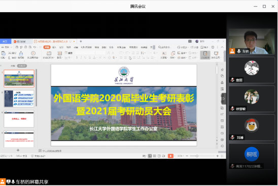Image resolution: width=278 pixels, height=186 pixels.
Task: Click the search magnifier icon in ribbon
Action: (x=160, y=47)
